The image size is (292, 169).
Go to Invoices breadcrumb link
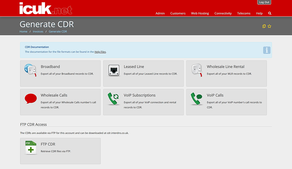[x=38, y=32]
